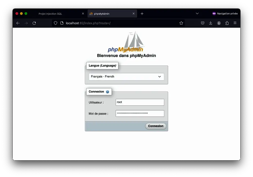Open the downloads panel
This screenshot has height=177, width=253.
[x=210, y=23]
